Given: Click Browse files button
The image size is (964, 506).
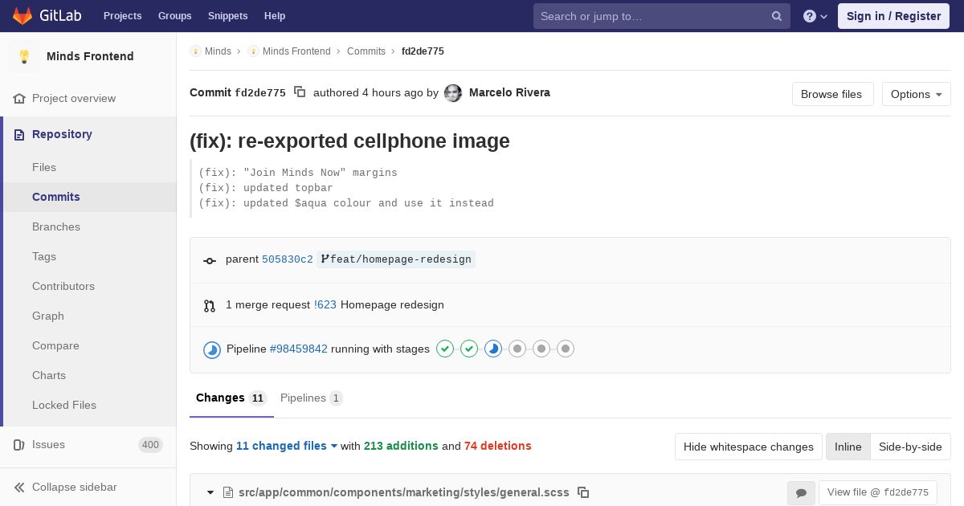Looking at the screenshot, I should tap(831, 94).
